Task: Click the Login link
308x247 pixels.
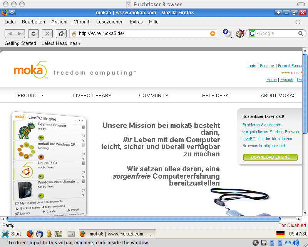Action: tap(251, 66)
